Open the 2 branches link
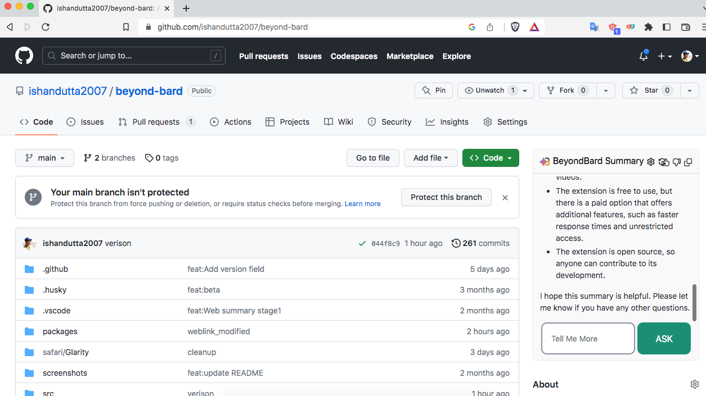 click(109, 158)
